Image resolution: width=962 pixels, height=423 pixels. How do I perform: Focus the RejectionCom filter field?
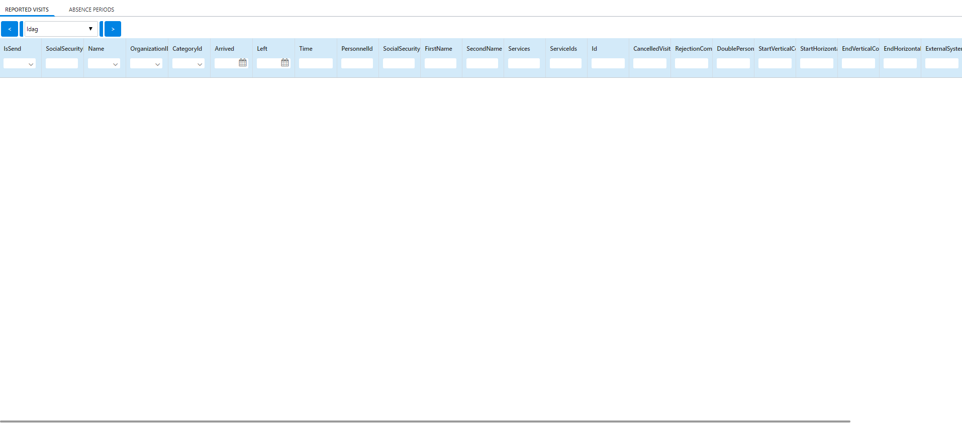point(692,63)
